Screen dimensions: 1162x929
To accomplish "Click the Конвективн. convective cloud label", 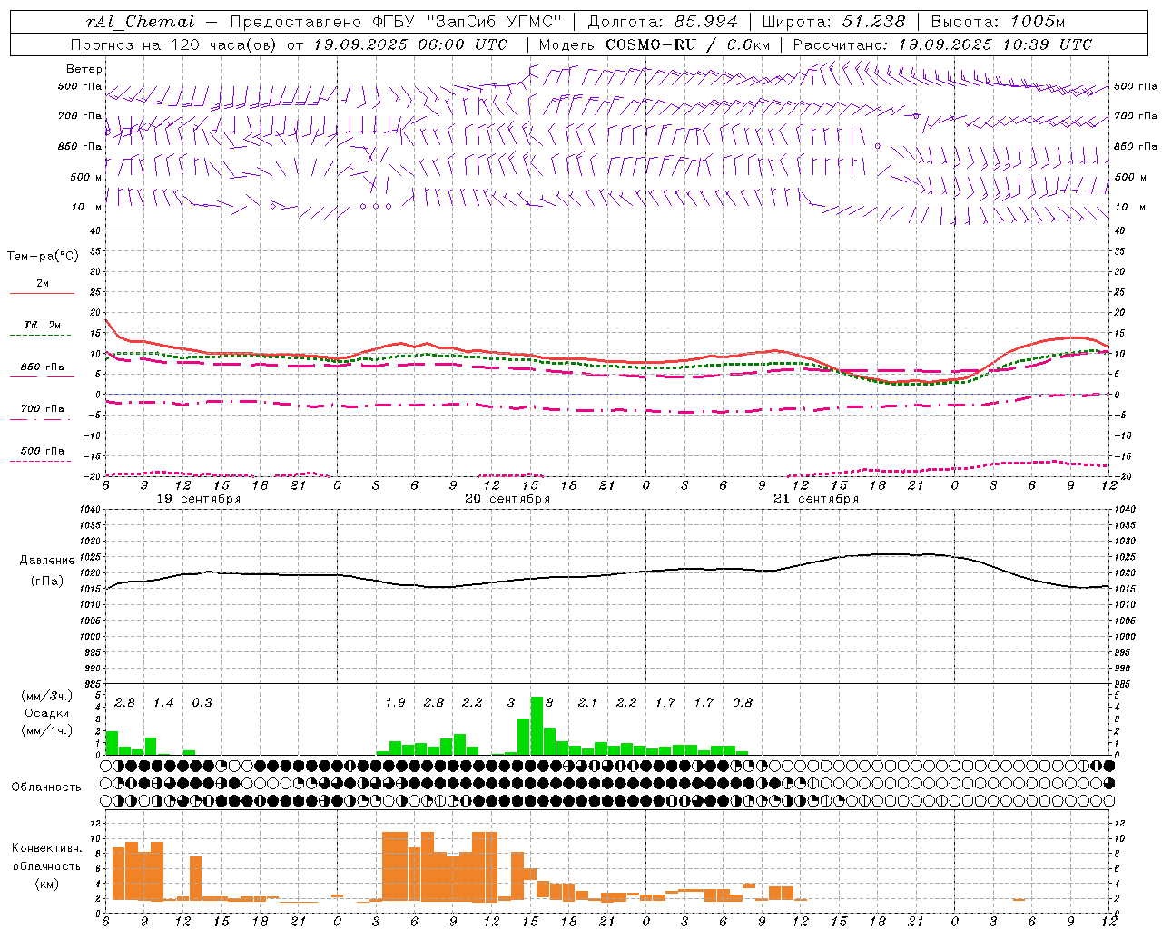I will point(46,848).
